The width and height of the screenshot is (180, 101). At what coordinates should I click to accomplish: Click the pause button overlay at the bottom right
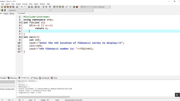(x=177, y=95)
